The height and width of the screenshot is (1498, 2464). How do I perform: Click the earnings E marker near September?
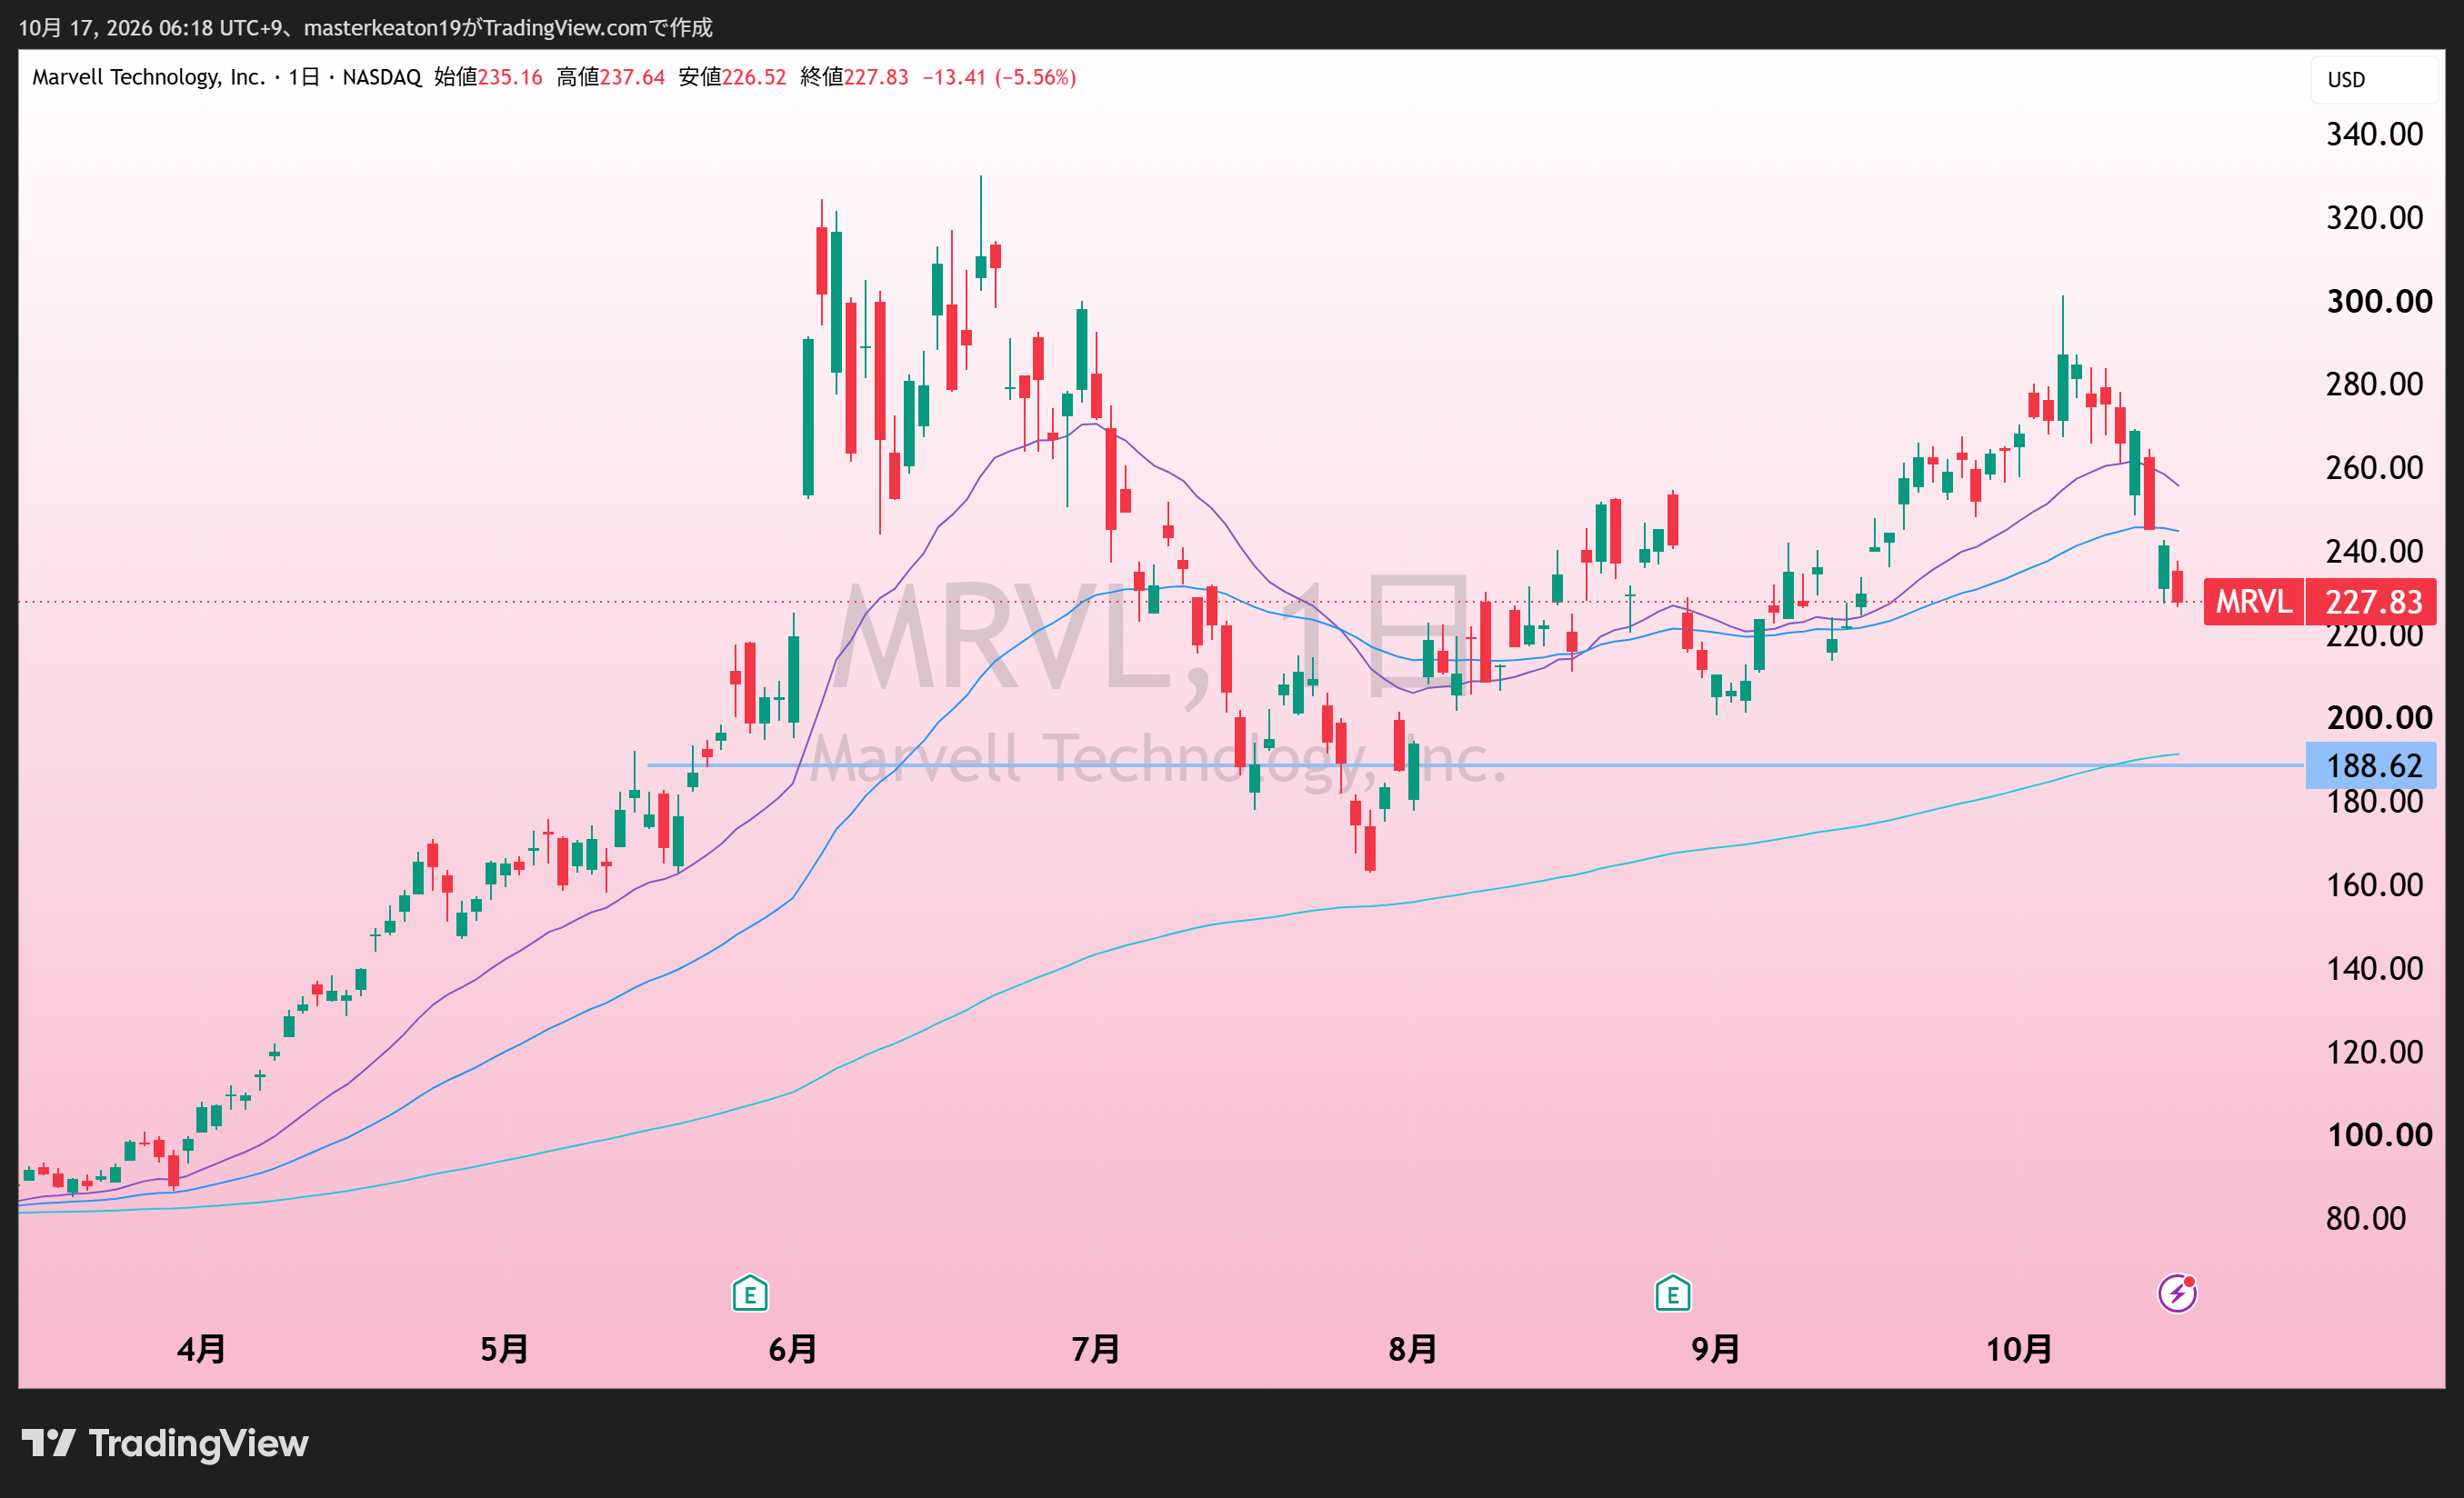click(x=1672, y=1293)
